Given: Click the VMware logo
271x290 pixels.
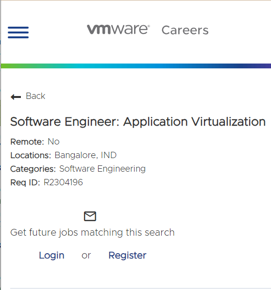Looking at the screenshot, I should (x=119, y=30).
